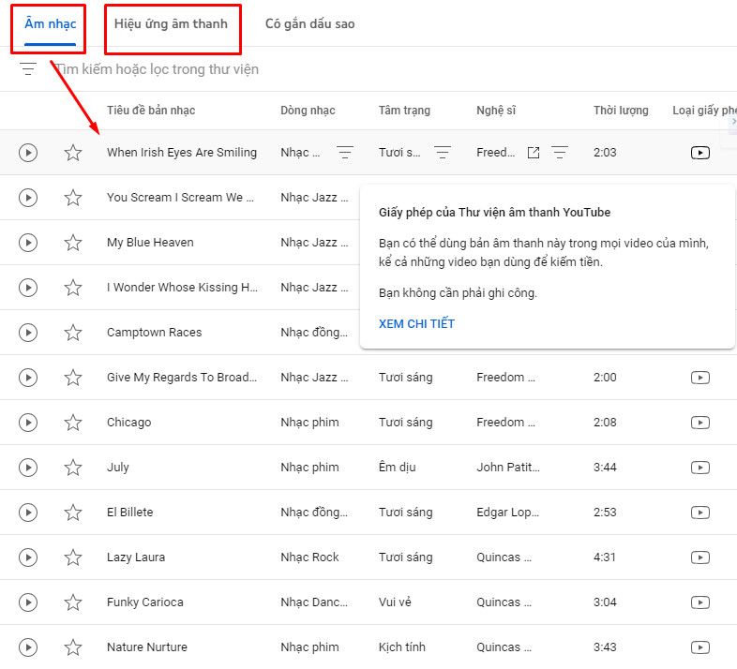This screenshot has width=737, height=669.
Task: Star the Camptown Races track
Action: pyautogui.click(x=73, y=333)
